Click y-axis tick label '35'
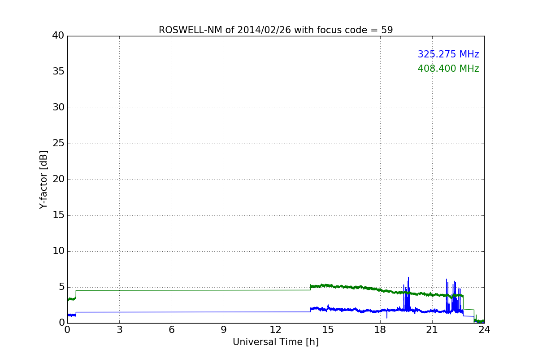 coord(58,71)
